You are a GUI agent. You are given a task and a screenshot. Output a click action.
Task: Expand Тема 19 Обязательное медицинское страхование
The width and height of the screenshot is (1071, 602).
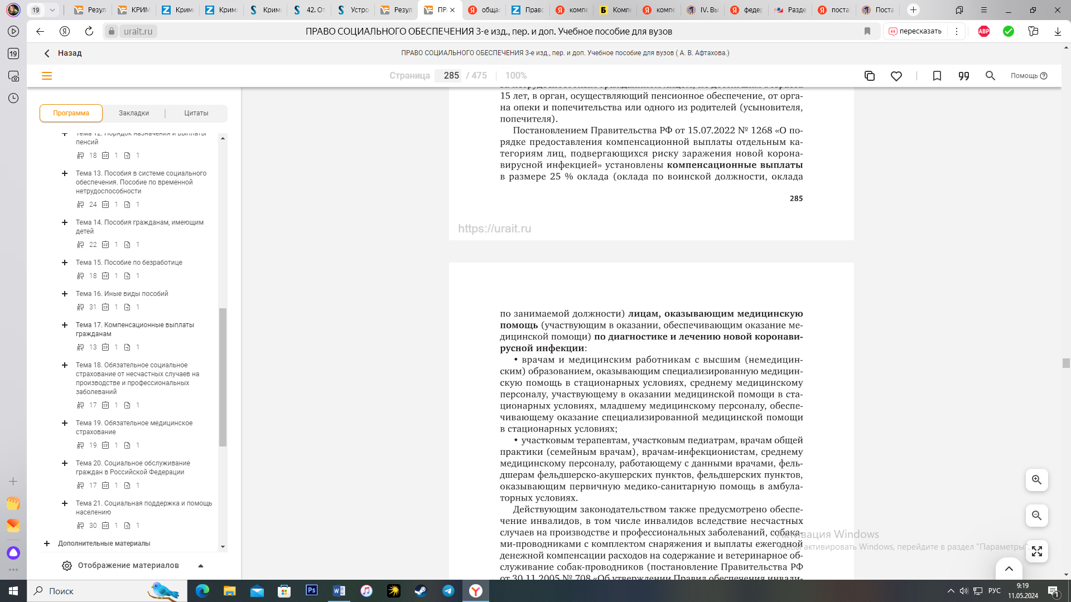tap(65, 423)
